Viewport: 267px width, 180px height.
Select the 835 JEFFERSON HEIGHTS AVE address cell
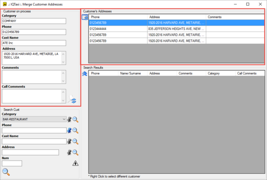click(x=177, y=29)
